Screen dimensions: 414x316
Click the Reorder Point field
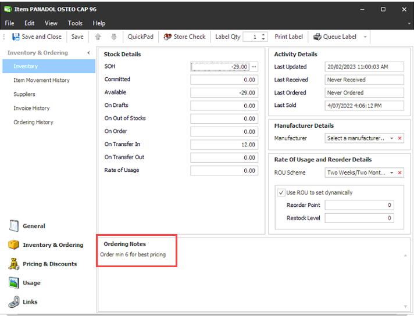click(359, 205)
